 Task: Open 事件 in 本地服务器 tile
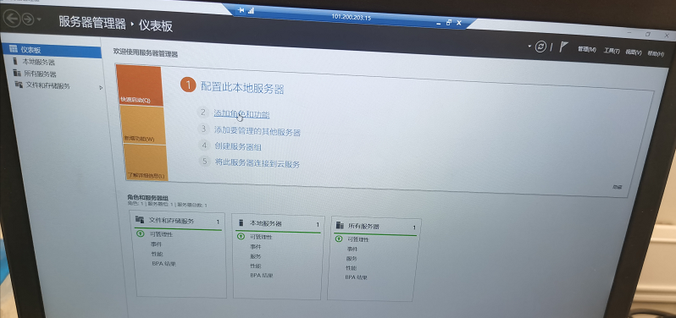coord(256,247)
